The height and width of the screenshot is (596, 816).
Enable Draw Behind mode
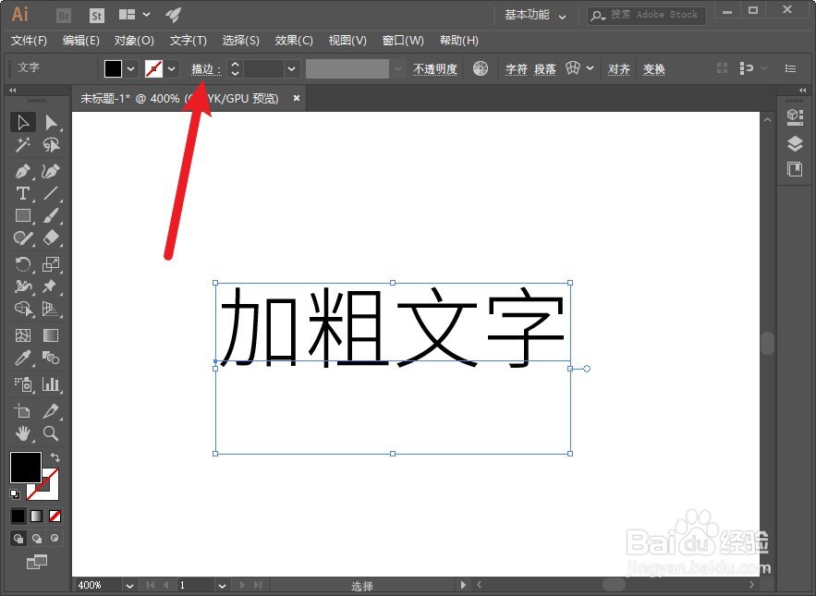click(36, 538)
